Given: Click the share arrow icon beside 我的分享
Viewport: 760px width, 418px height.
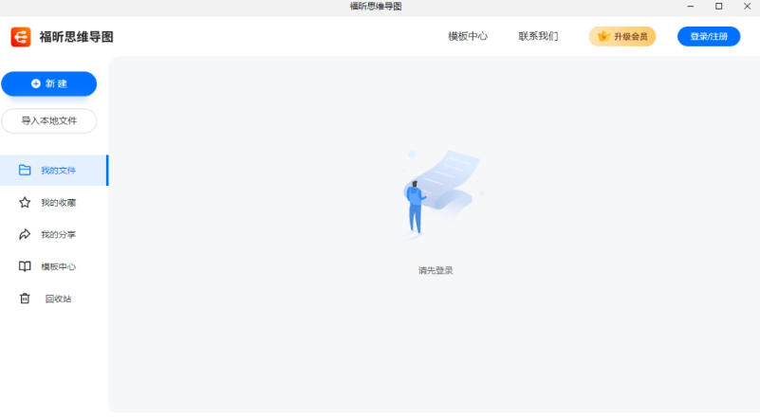Looking at the screenshot, I should click(x=25, y=234).
